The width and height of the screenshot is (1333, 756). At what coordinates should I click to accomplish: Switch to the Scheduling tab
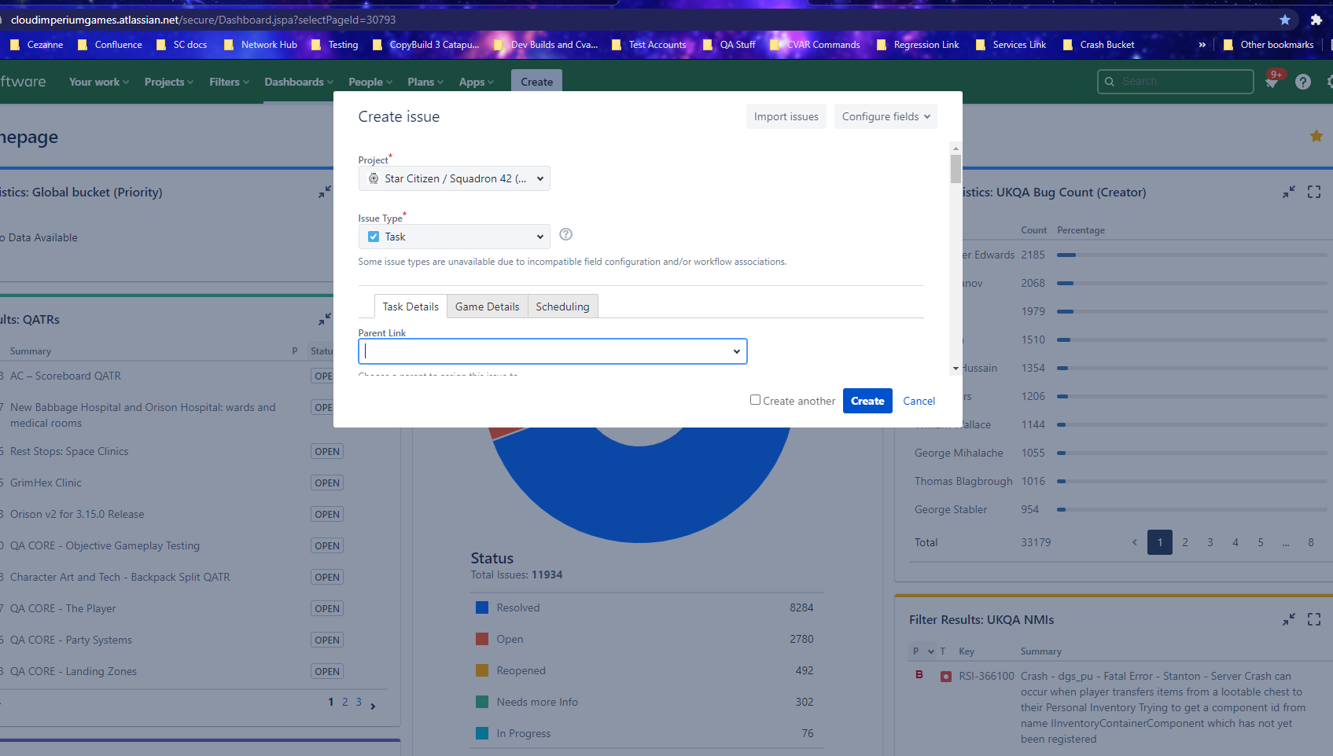click(562, 306)
